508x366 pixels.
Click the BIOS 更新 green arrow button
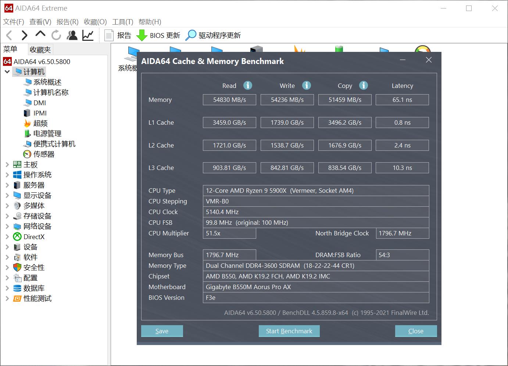[158, 35]
